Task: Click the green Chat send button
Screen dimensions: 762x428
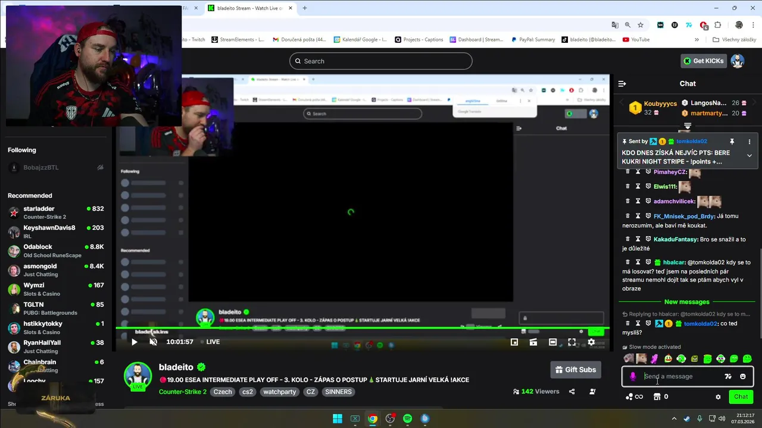Action: point(741,396)
